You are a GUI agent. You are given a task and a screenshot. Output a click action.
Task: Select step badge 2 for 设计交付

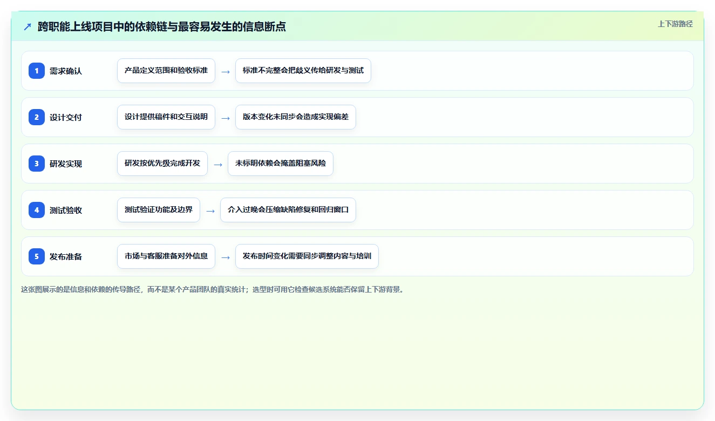coord(37,117)
